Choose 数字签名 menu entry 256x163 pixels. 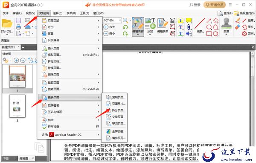[70, 105]
